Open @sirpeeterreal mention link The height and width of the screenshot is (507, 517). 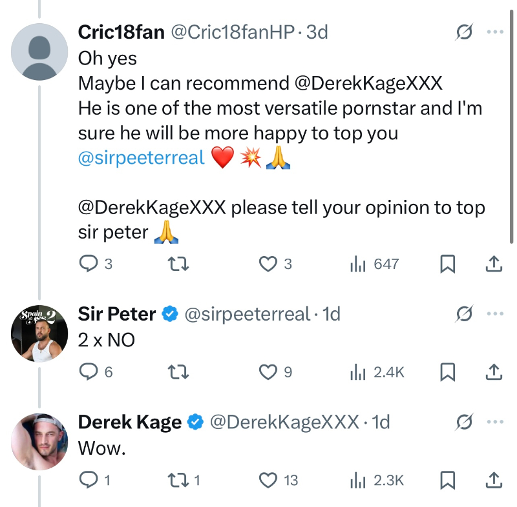[x=141, y=157]
